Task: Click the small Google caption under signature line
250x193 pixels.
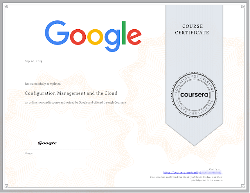Action: pos(29,153)
